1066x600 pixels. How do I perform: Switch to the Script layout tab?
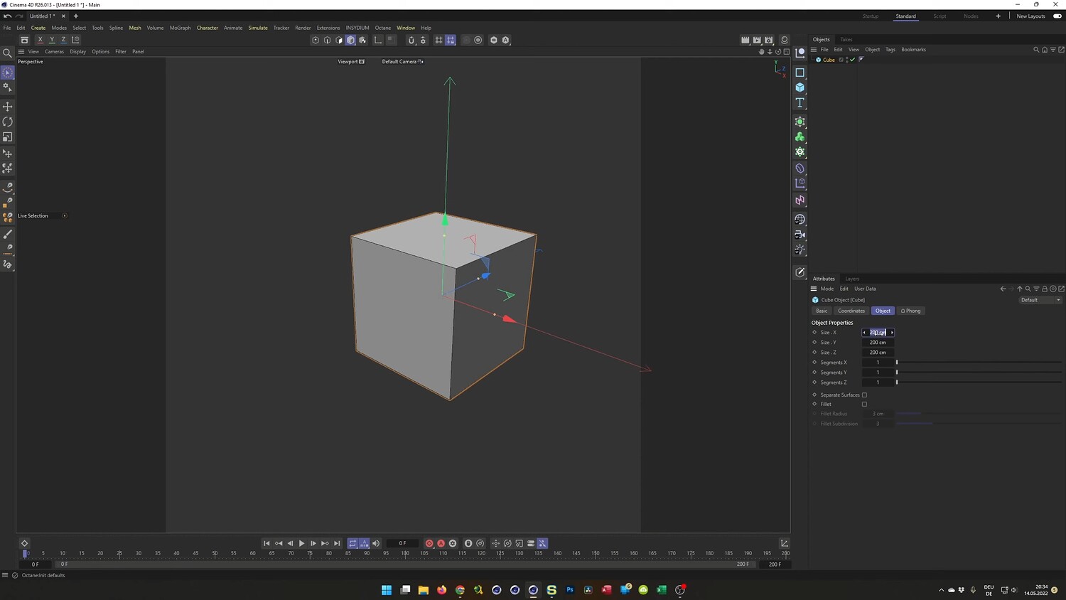pos(940,16)
